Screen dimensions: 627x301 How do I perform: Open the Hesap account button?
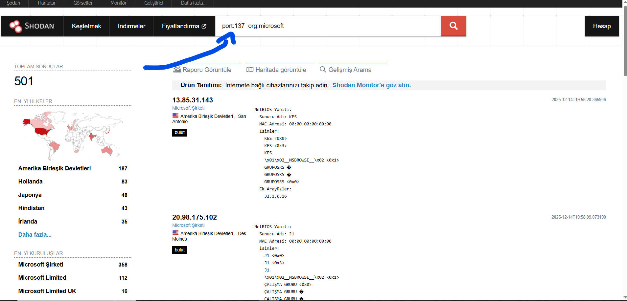(x=602, y=26)
